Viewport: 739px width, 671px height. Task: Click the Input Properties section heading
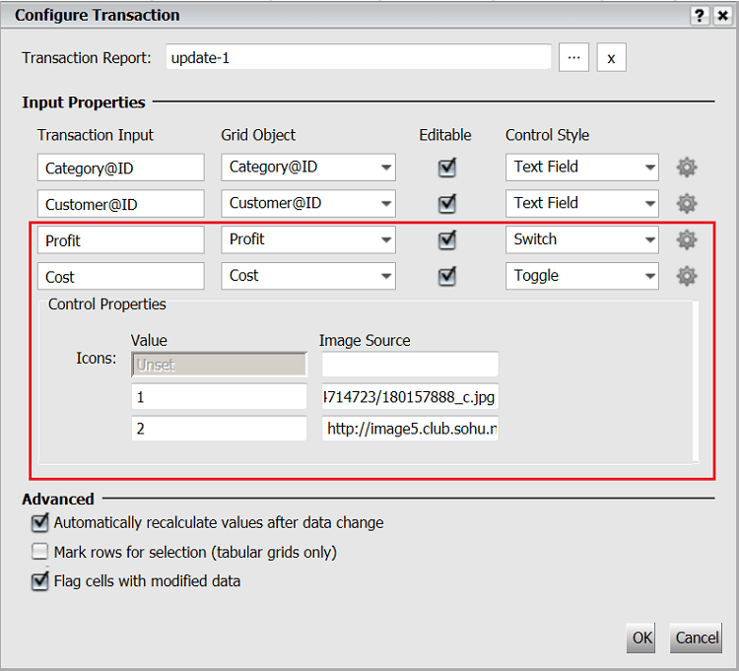84,102
